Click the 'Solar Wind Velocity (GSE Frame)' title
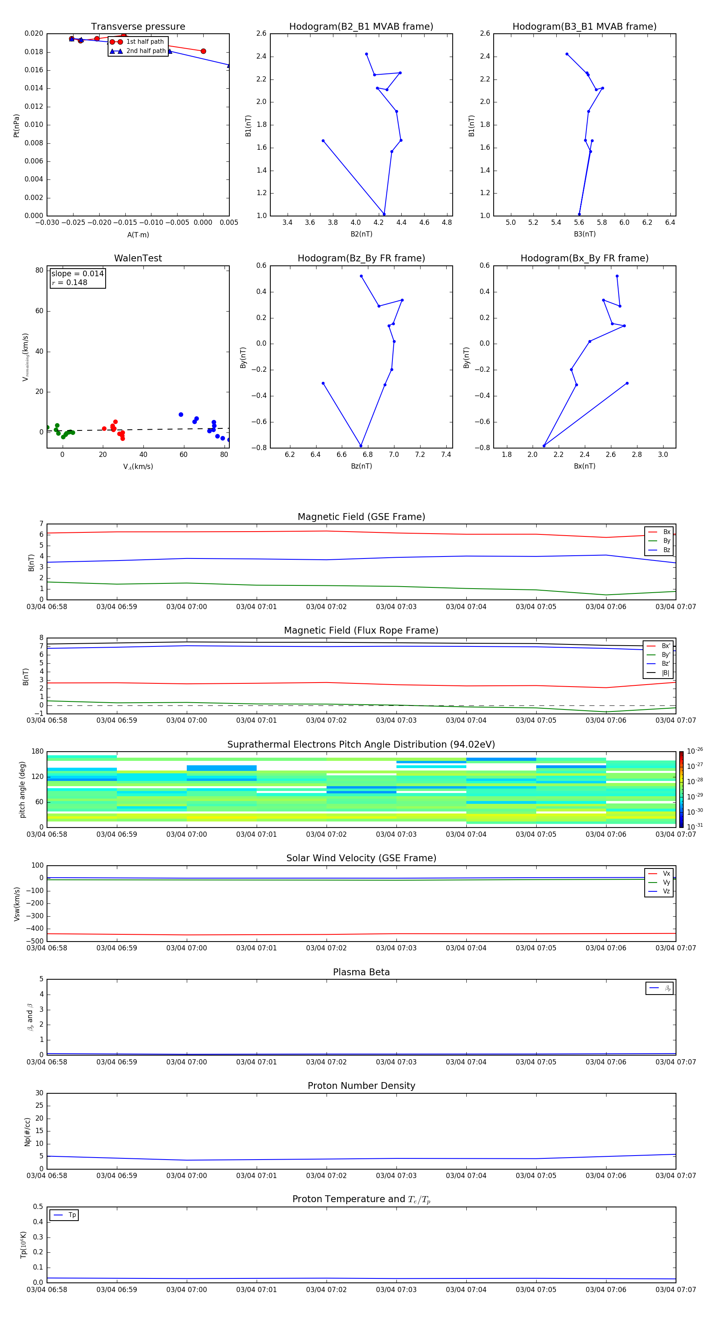This screenshot has height=1325, width=723. (361, 858)
